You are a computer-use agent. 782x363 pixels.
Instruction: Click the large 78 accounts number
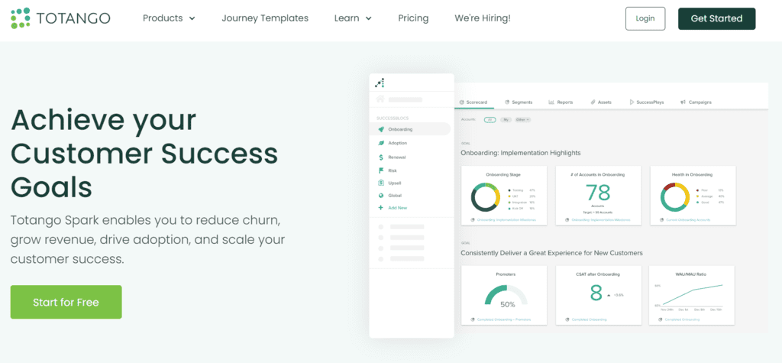click(597, 193)
